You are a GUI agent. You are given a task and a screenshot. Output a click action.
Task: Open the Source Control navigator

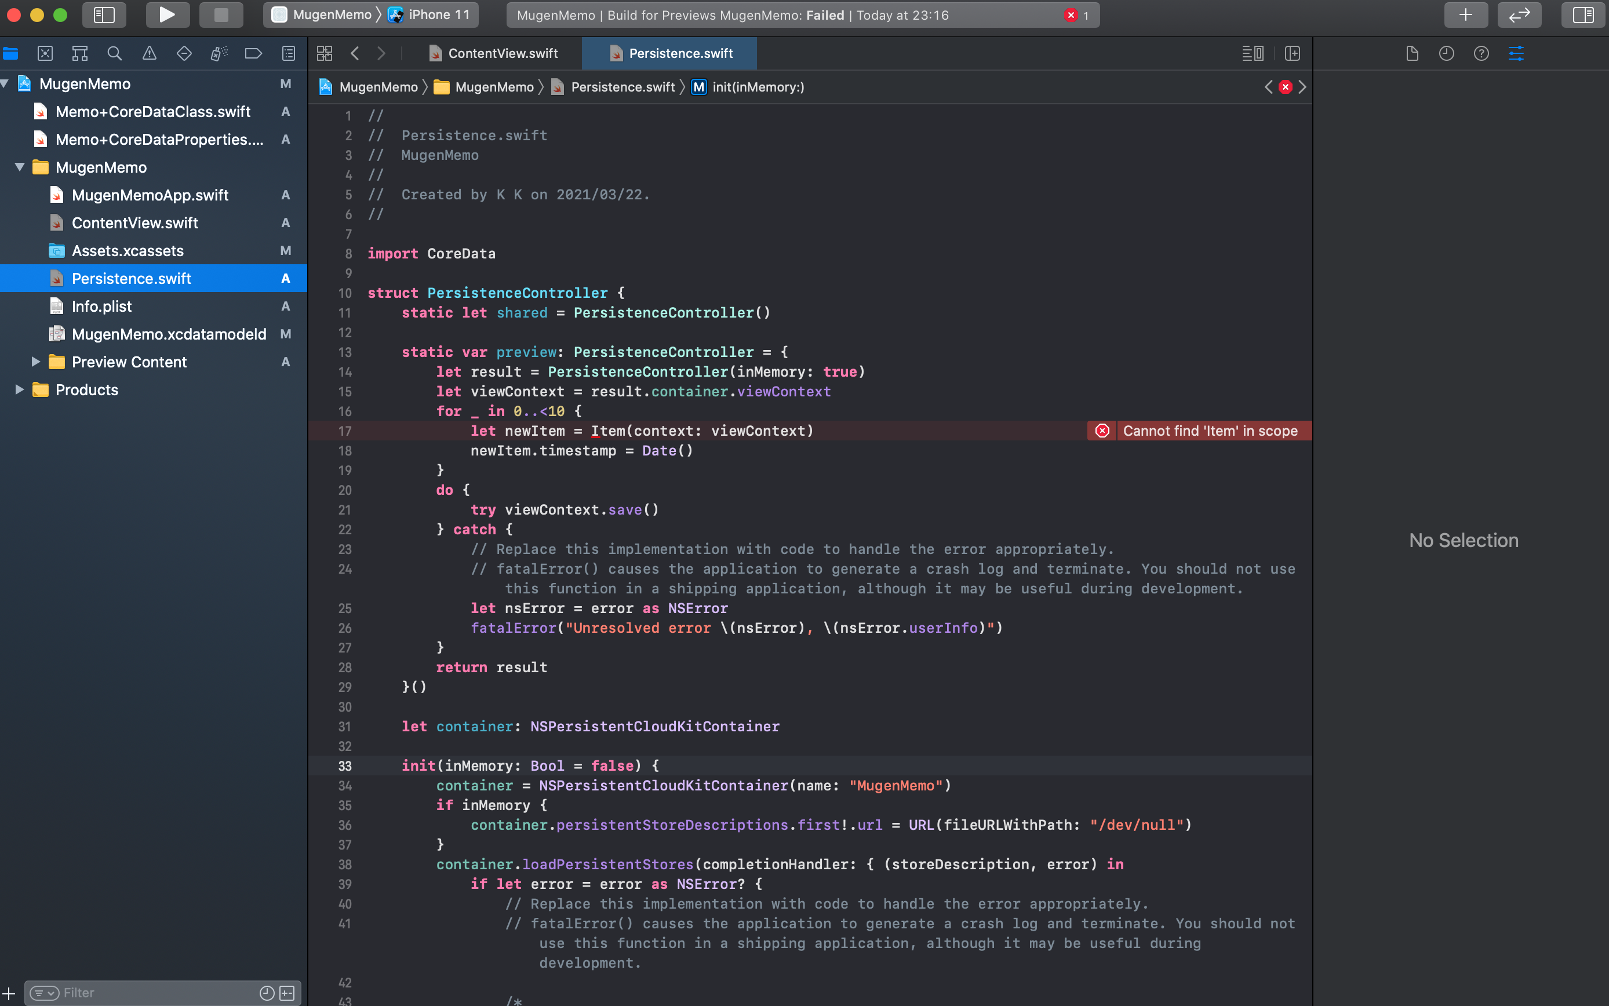45,53
